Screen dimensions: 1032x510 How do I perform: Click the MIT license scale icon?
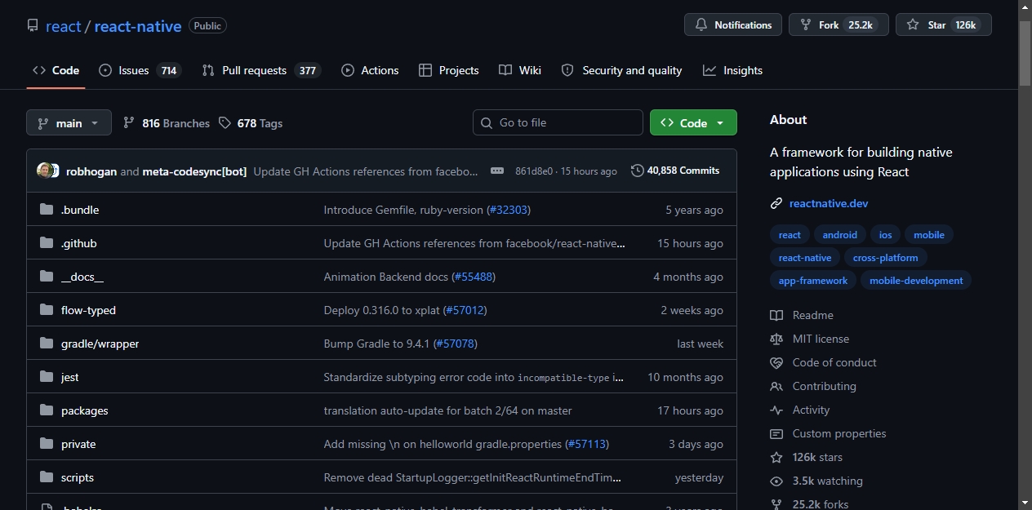(776, 339)
